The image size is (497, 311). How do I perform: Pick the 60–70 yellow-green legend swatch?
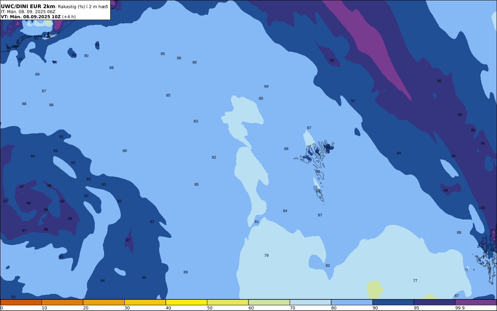[269, 302]
